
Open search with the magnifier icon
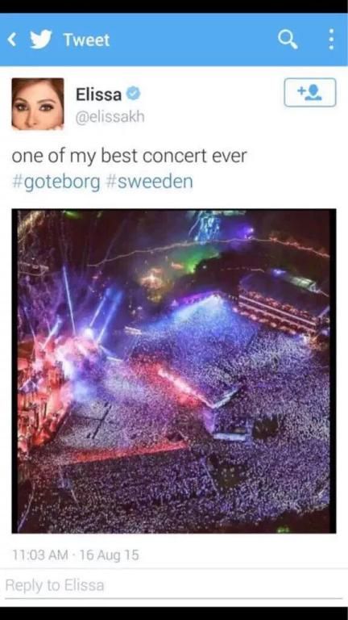tap(288, 40)
